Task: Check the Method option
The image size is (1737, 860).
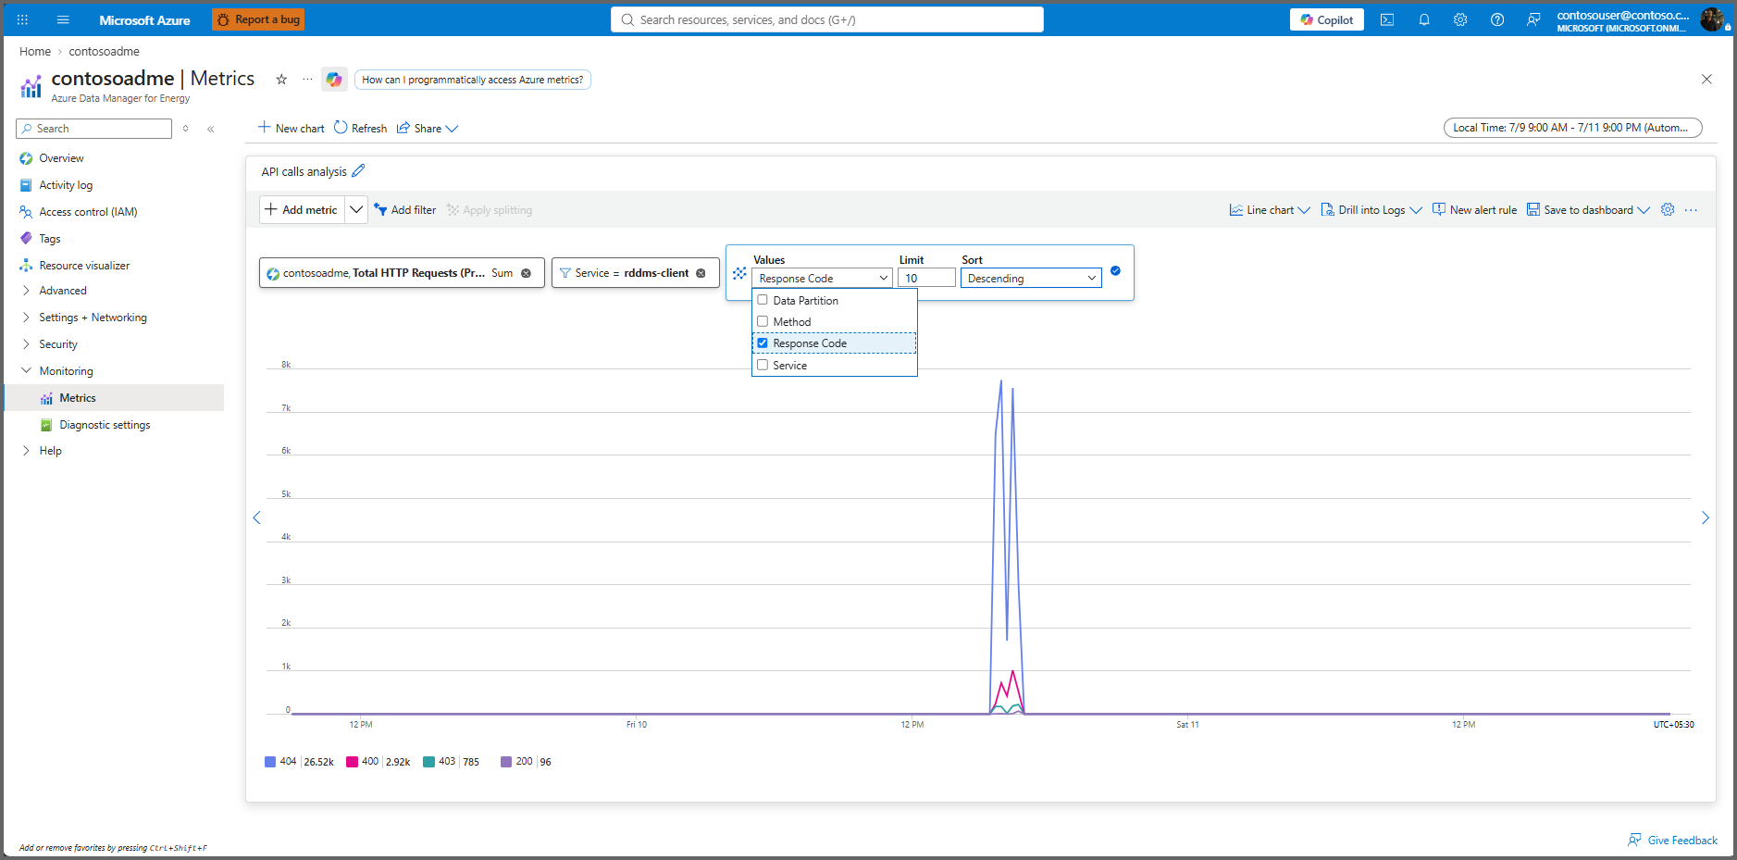Action: click(x=763, y=321)
